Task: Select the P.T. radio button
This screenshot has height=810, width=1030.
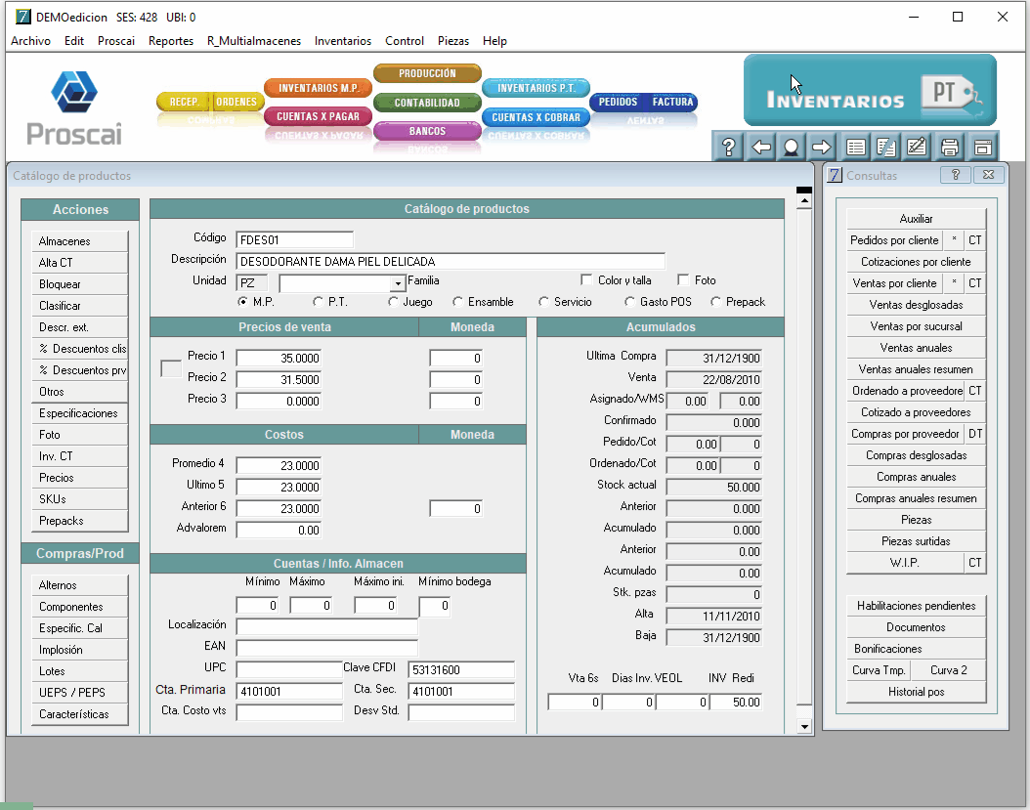Action: click(319, 302)
